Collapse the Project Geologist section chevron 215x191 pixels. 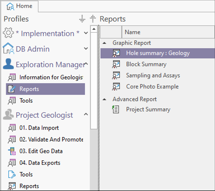click(86, 115)
